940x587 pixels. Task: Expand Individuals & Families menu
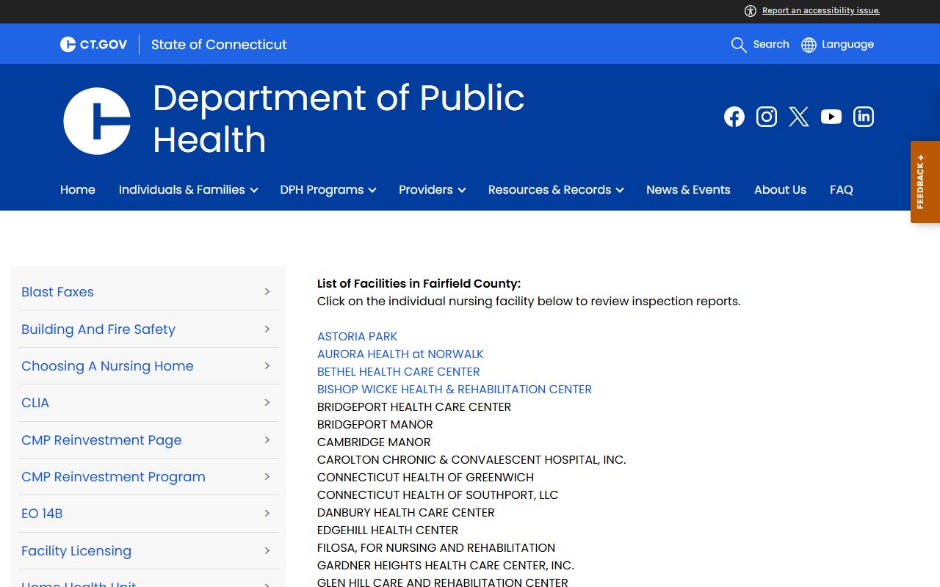coord(188,190)
